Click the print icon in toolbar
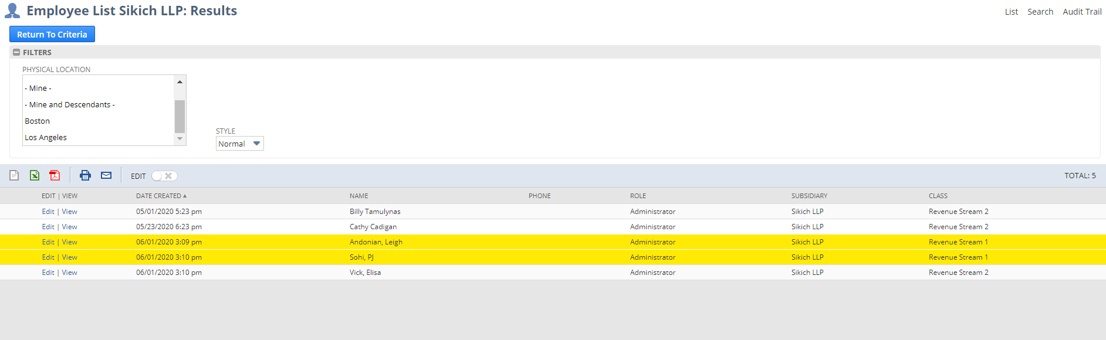Viewport: 1106px width, 340px height. pyautogui.click(x=85, y=175)
